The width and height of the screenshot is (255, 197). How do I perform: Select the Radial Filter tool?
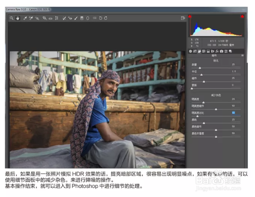[88, 18]
